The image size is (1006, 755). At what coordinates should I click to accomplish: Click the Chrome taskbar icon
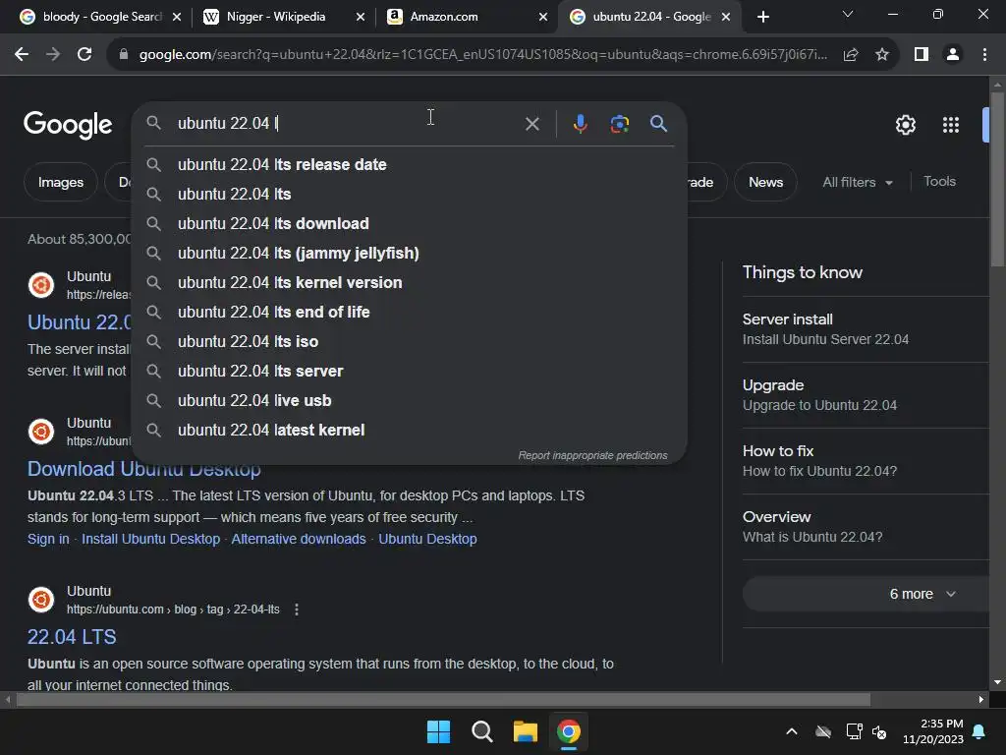coord(569,731)
